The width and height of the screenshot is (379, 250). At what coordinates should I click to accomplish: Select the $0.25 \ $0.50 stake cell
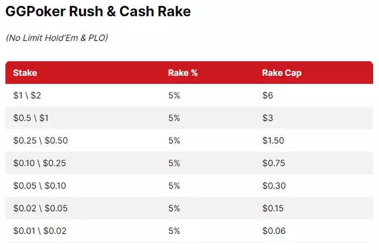[x=40, y=141]
